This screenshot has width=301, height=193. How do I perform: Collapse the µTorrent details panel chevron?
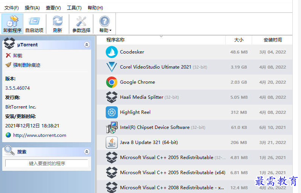click(87, 44)
